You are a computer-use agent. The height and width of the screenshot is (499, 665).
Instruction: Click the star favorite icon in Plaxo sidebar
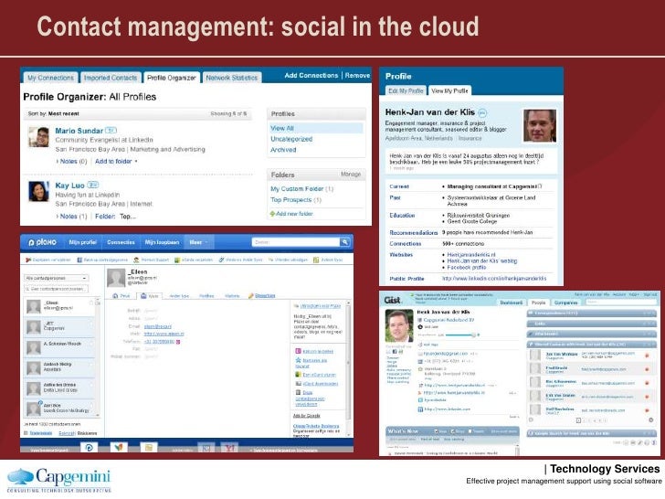coord(298,360)
